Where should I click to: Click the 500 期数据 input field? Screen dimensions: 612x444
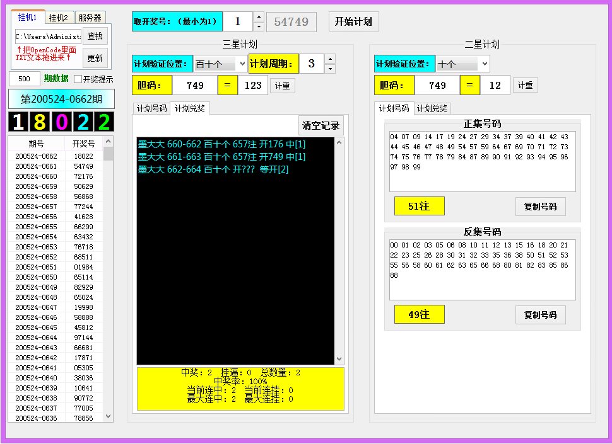[24, 79]
